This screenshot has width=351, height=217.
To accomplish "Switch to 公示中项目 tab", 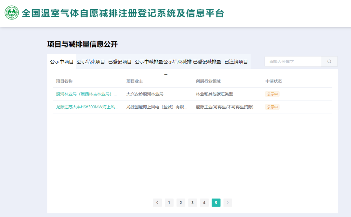I will (62, 62).
